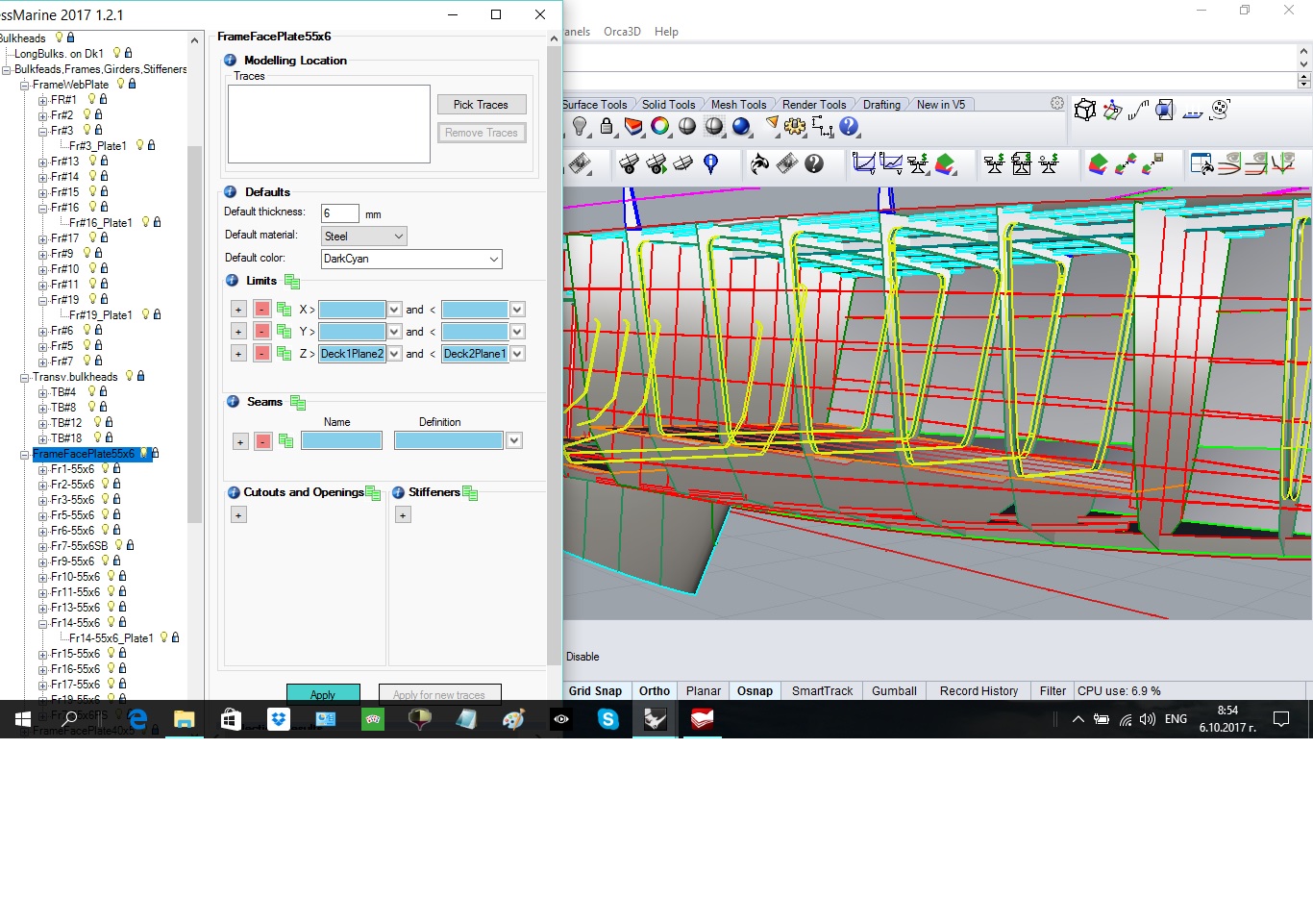This screenshot has width=1313, height=923.
Task: Click the Orca whale icon in toolbar
Action: pos(759,164)
